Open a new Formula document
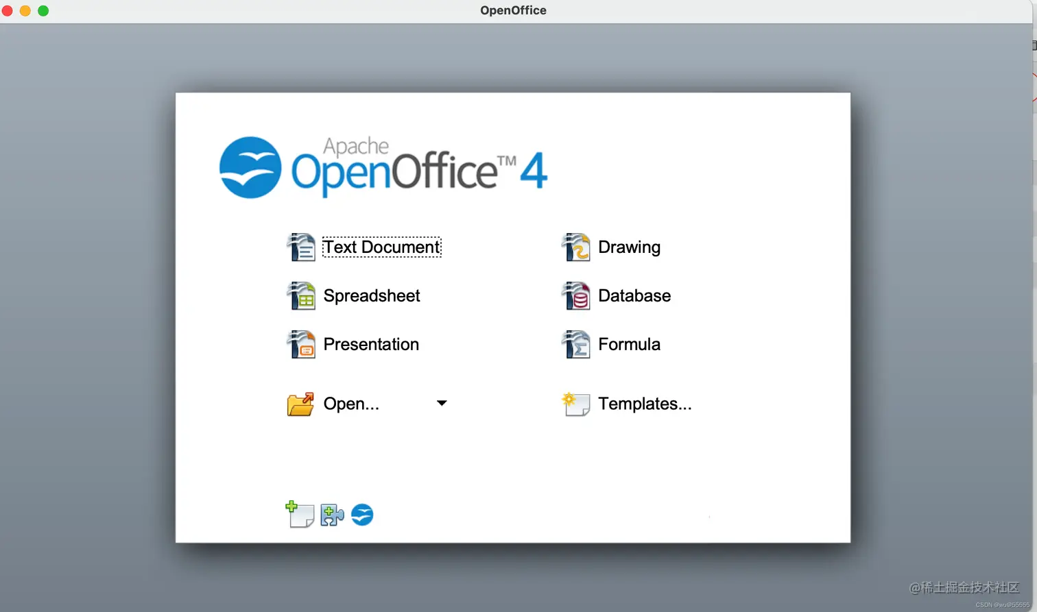Screen dimensions: 1037x612 [629, 344]
